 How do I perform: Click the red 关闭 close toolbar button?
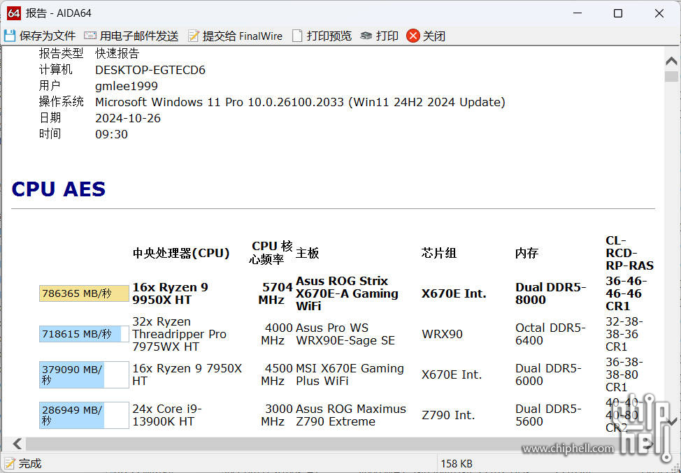[x=426, y=36]
